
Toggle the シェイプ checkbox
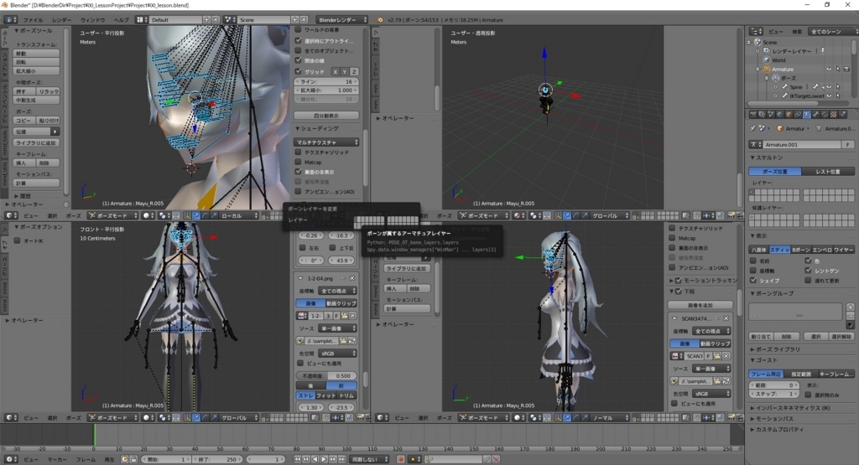(x=753, y=280)
